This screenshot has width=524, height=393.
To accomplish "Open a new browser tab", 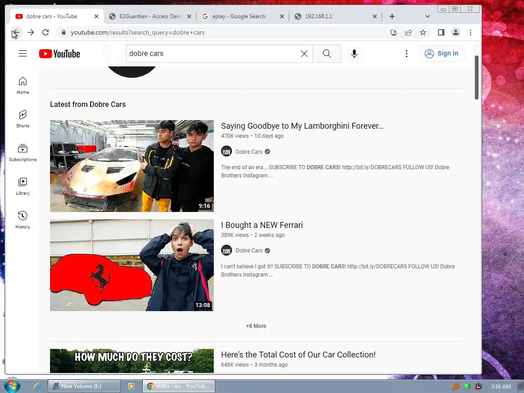I will click(x=392, y=16).
